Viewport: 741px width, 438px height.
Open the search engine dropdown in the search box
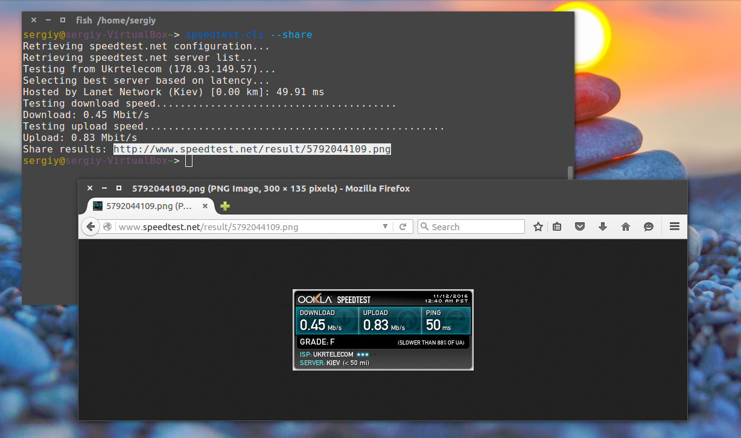(424, 227)
